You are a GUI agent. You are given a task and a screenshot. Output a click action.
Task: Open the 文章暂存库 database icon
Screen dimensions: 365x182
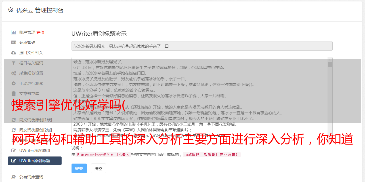(13, 94)
